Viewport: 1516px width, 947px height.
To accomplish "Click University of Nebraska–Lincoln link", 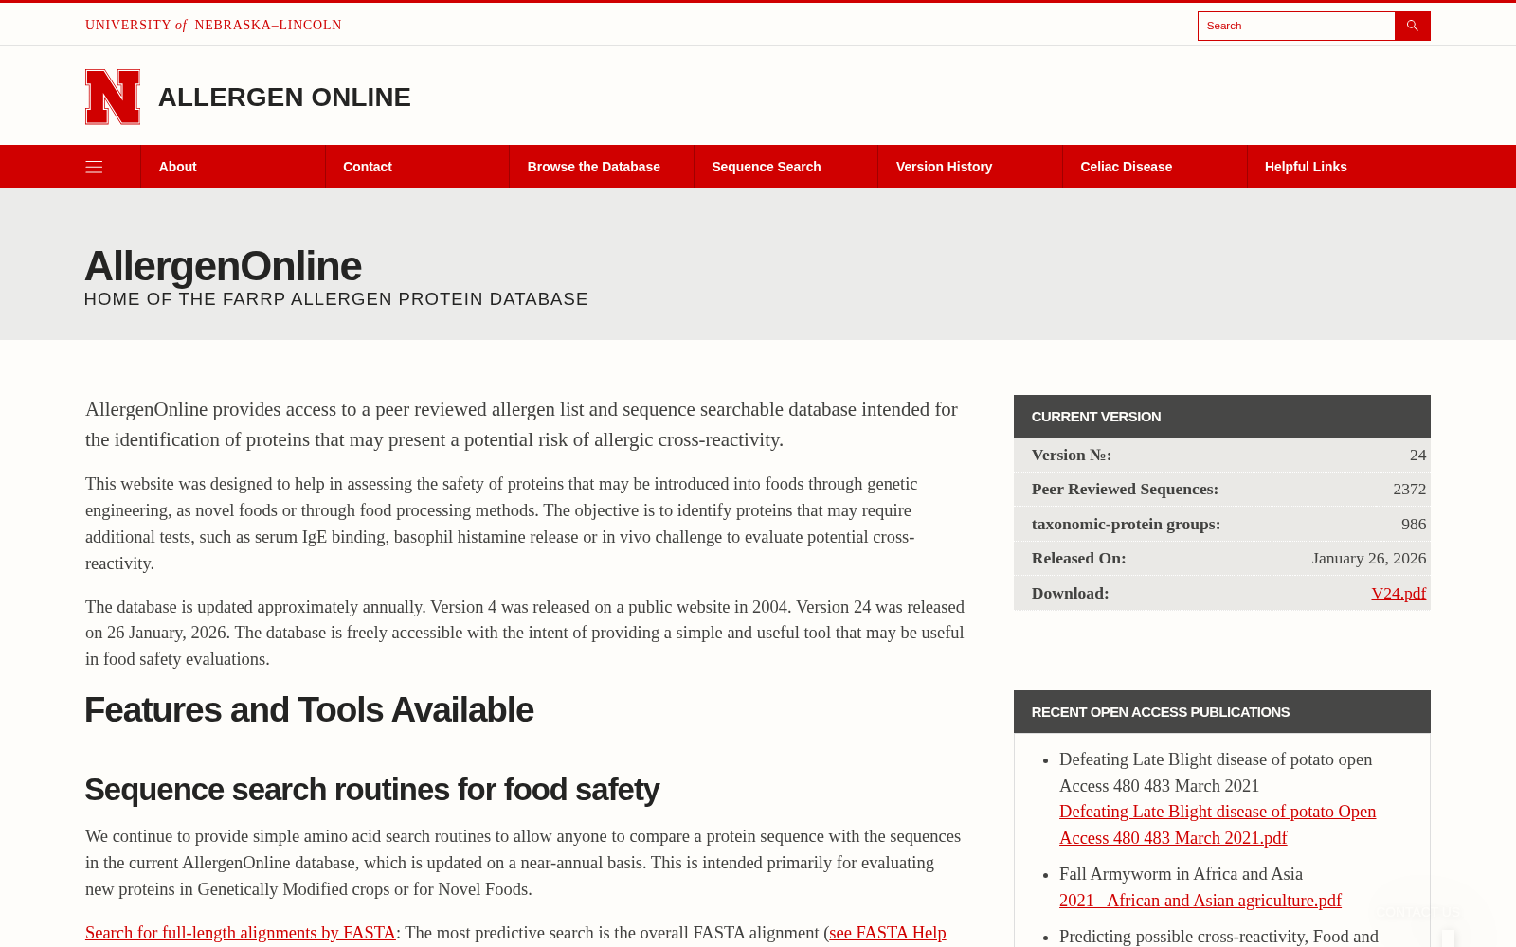I will tap(213, 26).
